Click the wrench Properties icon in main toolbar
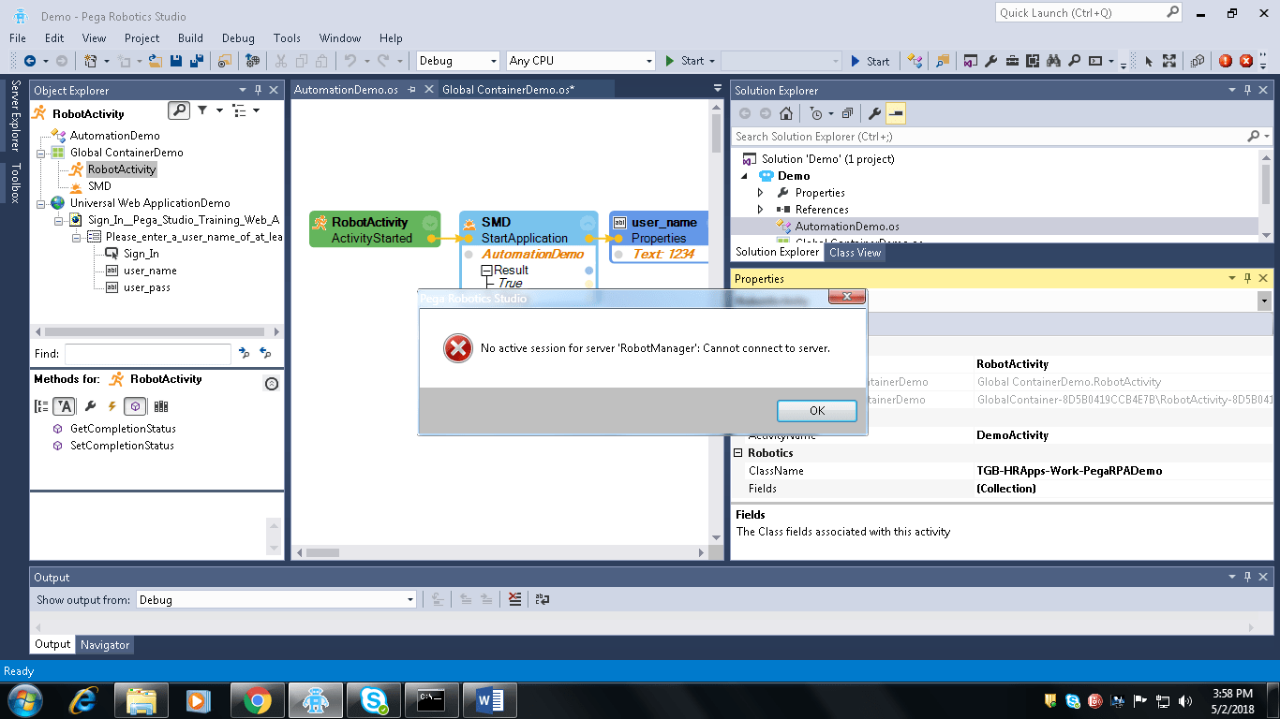 tap(991, 61)
